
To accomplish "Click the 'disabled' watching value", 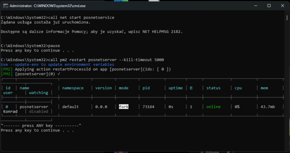I will (x=39, y=112).
